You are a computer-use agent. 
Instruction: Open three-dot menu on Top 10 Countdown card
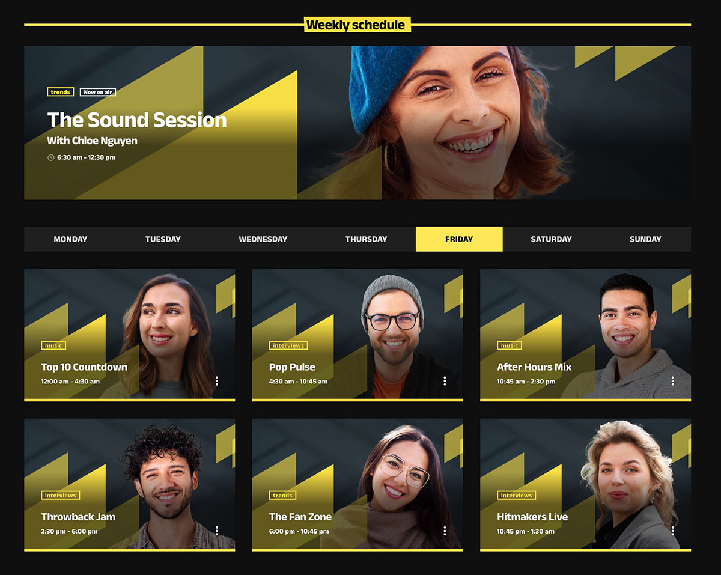tap(217, 381)
